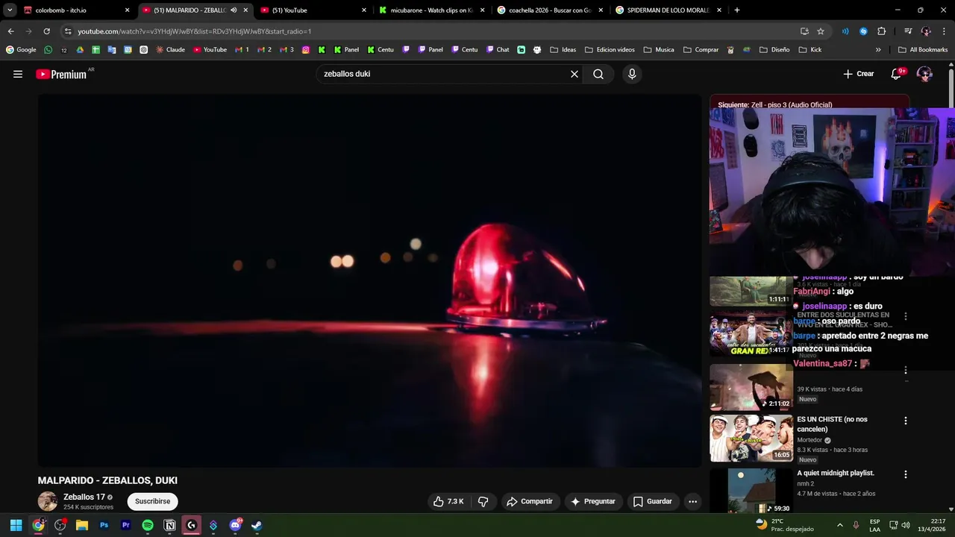Switch to the (51) YouTube tab

pyautogui.click(x=313, y=10)
